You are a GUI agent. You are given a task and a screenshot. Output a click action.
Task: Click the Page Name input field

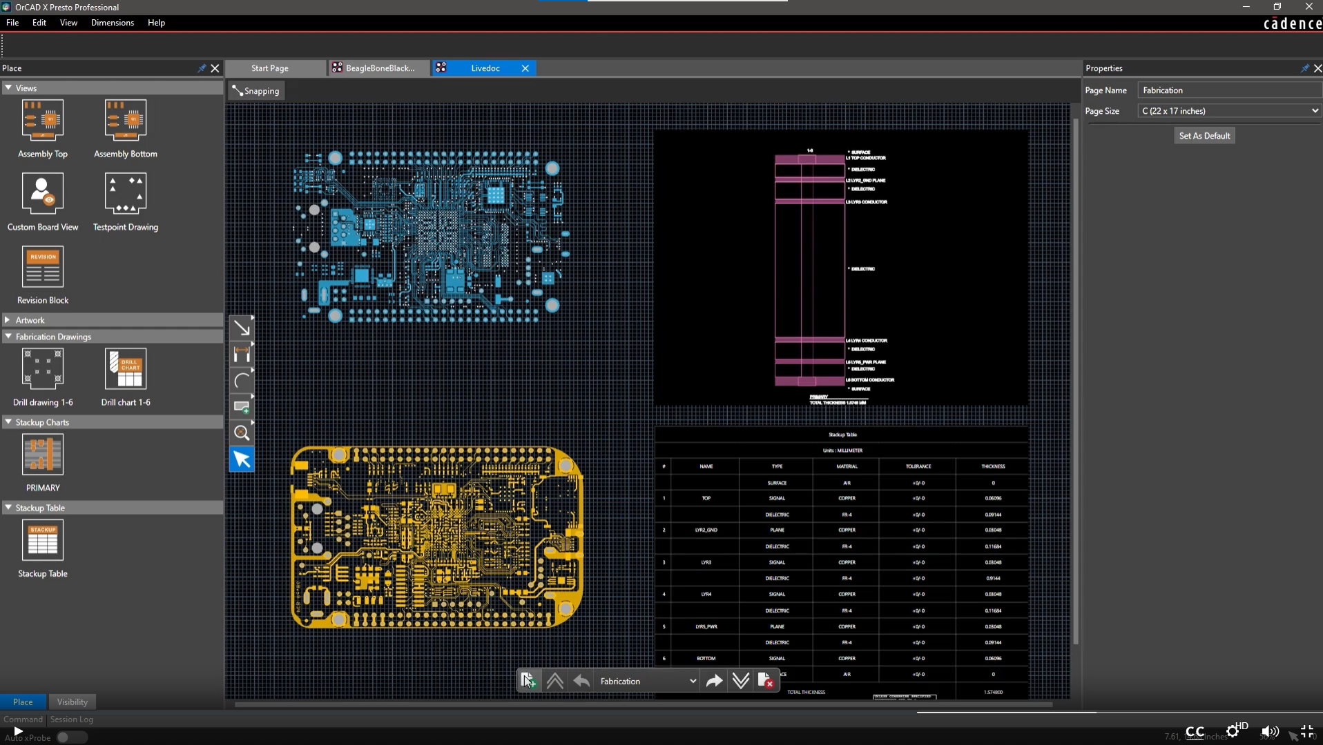(x=1230, y=90)
